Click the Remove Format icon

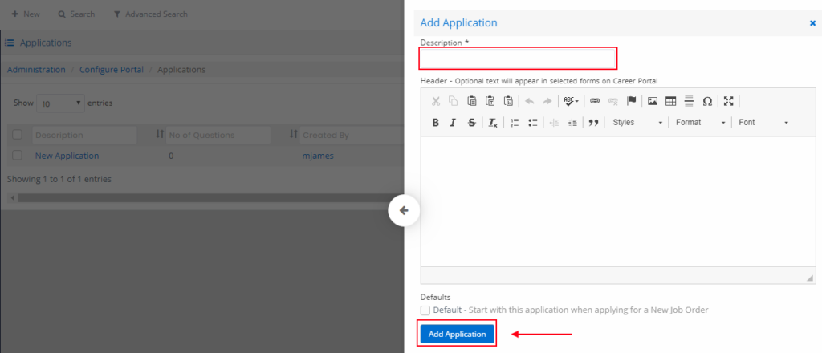tap(493, 123)
